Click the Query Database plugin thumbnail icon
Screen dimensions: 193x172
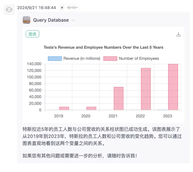pos(27,20)
